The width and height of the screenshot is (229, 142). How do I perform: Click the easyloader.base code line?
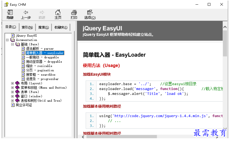pos(148,84)
